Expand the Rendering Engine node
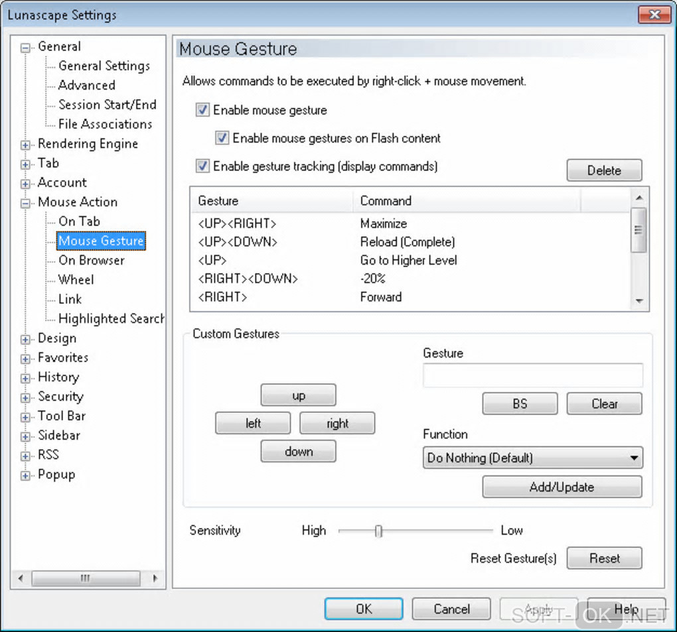The height and width of the screenshot is (632, 677). 25,145
